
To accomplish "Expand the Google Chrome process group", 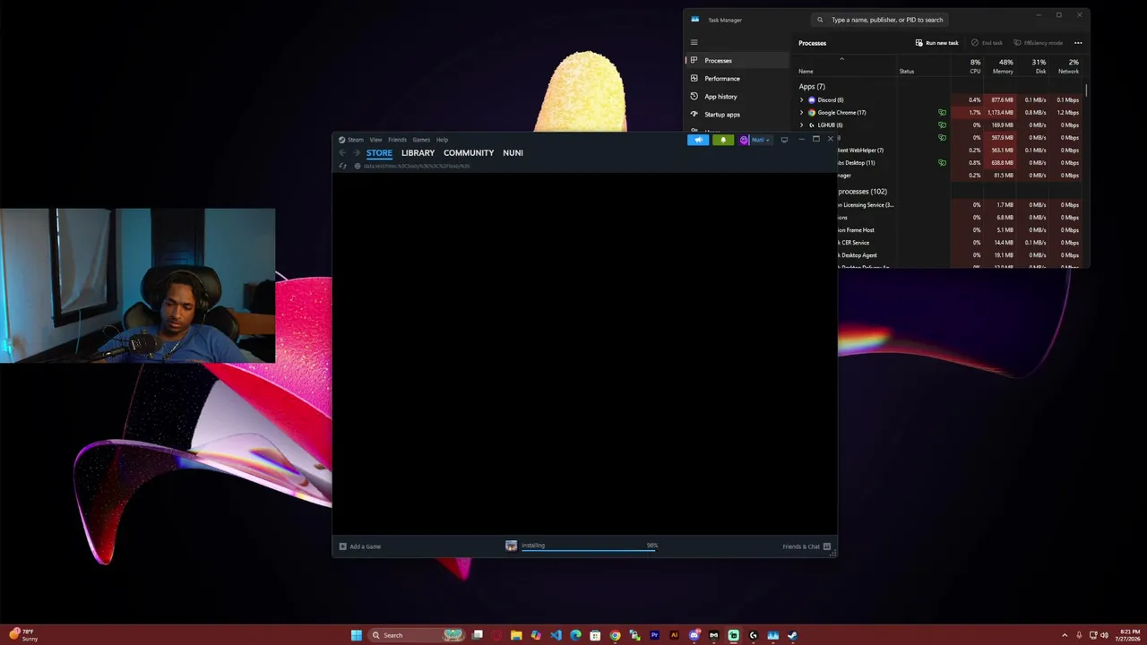I will 802,113.
